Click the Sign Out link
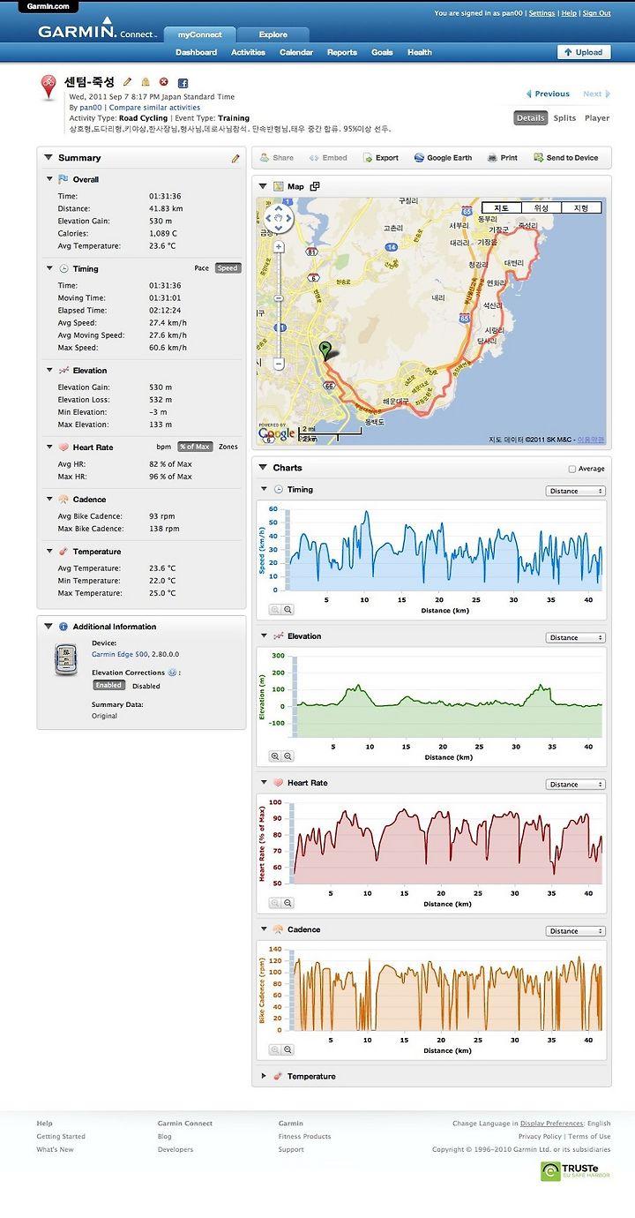635x1218 pixels. [x=597, y=13]
